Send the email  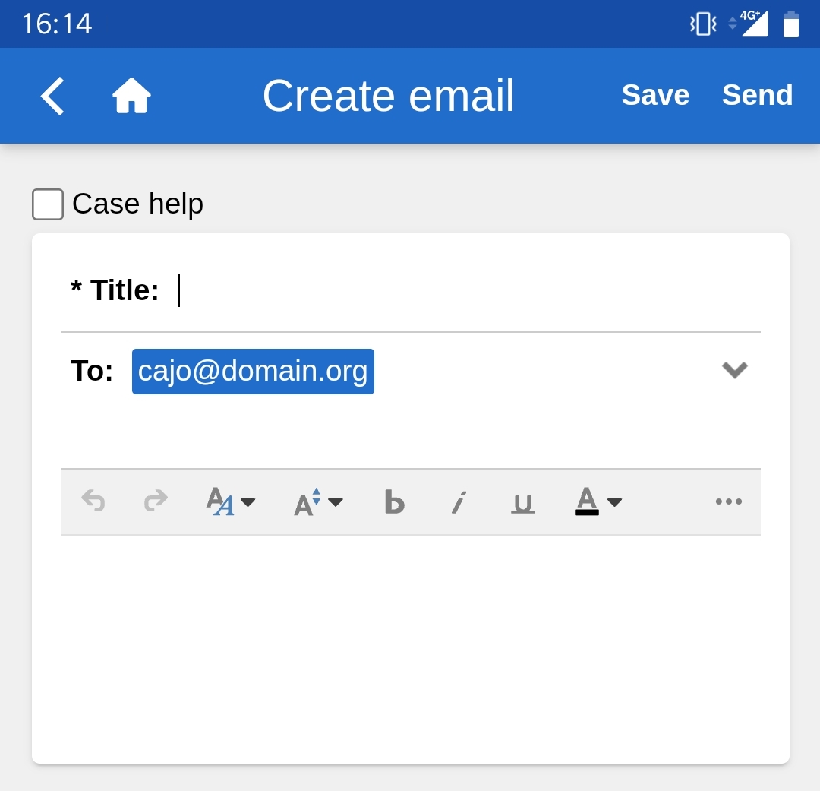pos(757,96)
